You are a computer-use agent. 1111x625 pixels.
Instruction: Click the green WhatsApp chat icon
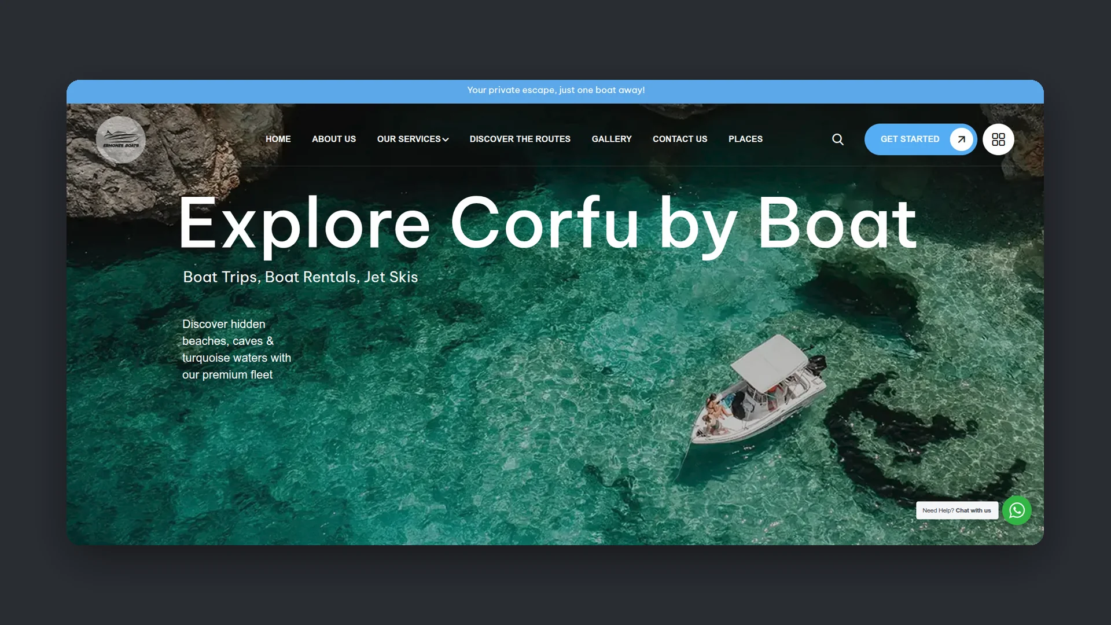pos(1017,510)
